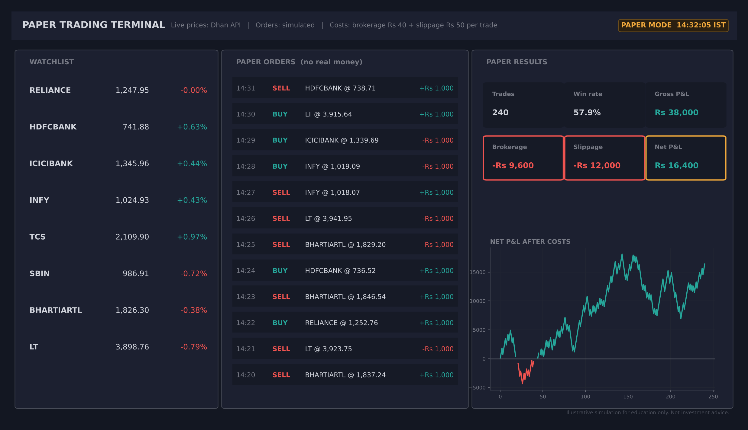Viewport: 748px width, 430px height.
Task: Click the NET P&L AFTER COSTS chart title
Action: (530, 242)
